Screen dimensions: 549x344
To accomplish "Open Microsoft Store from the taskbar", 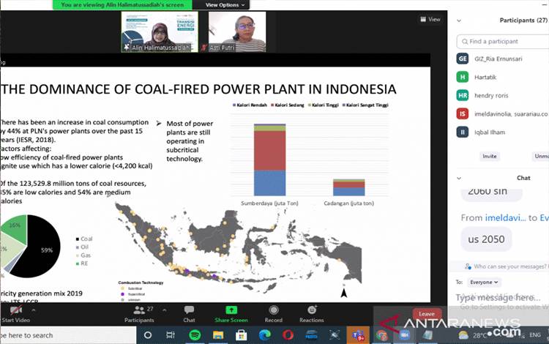I will pyautogui.click(x=241, y=335).
